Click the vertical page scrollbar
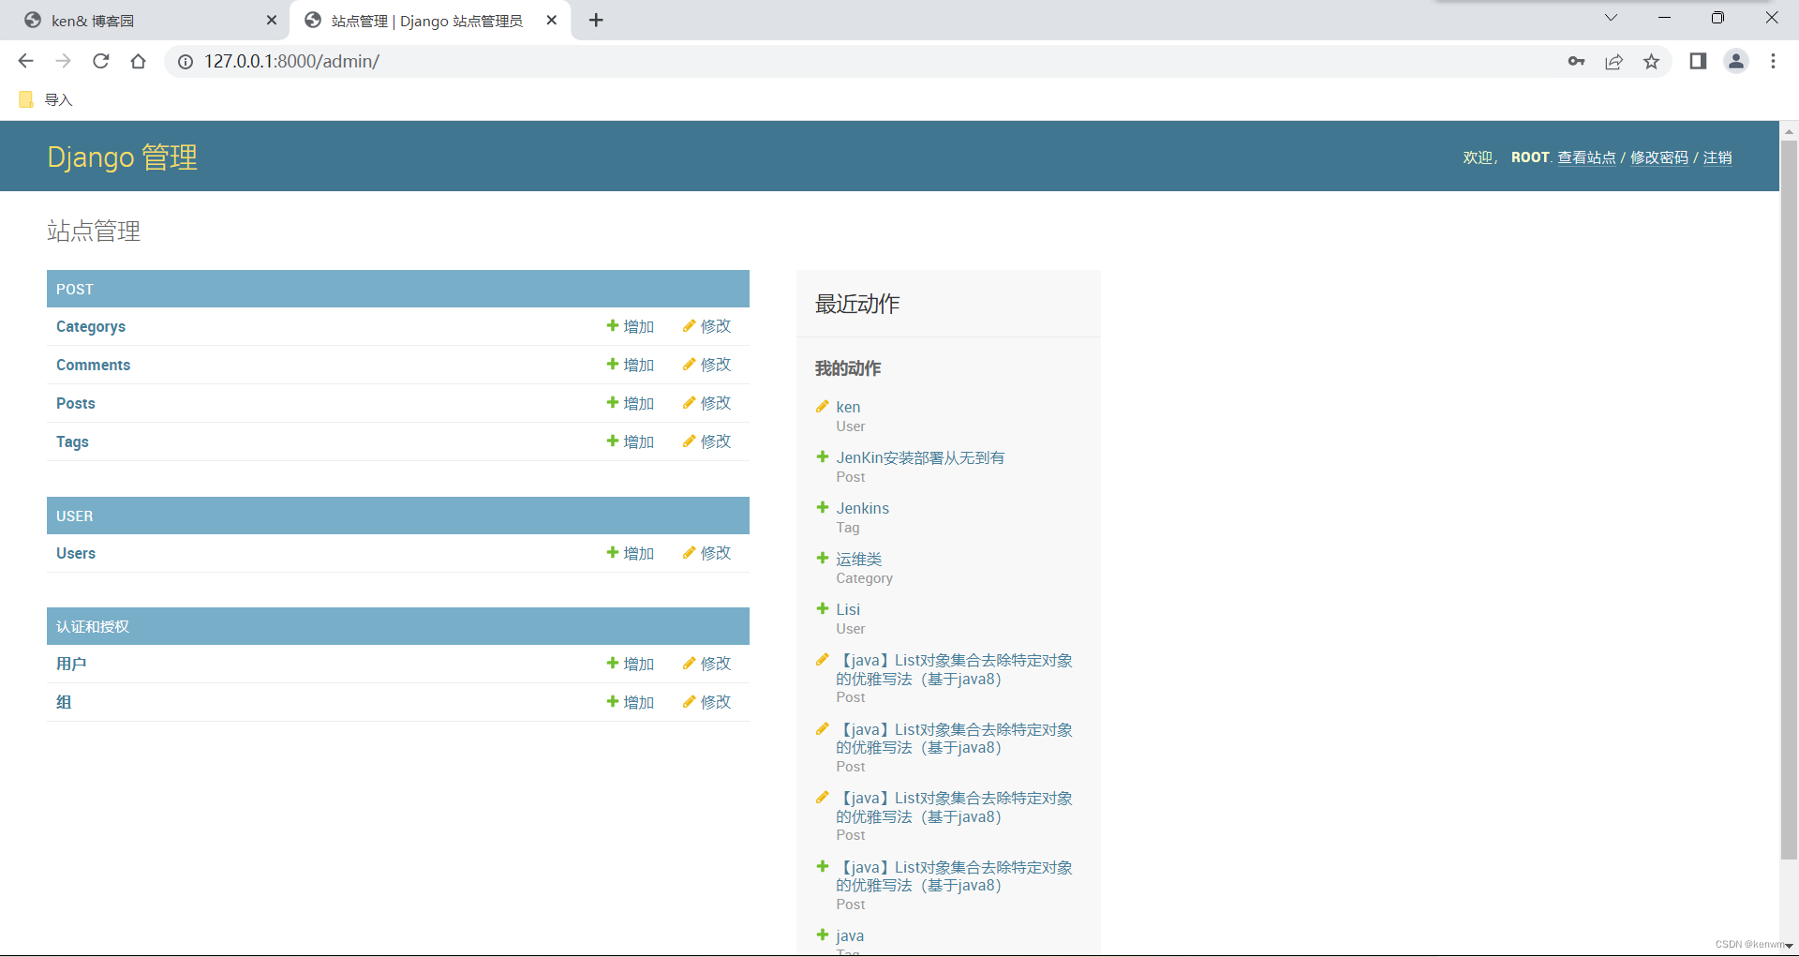Screen dimensions: 1799x957 coord(1789,500)
